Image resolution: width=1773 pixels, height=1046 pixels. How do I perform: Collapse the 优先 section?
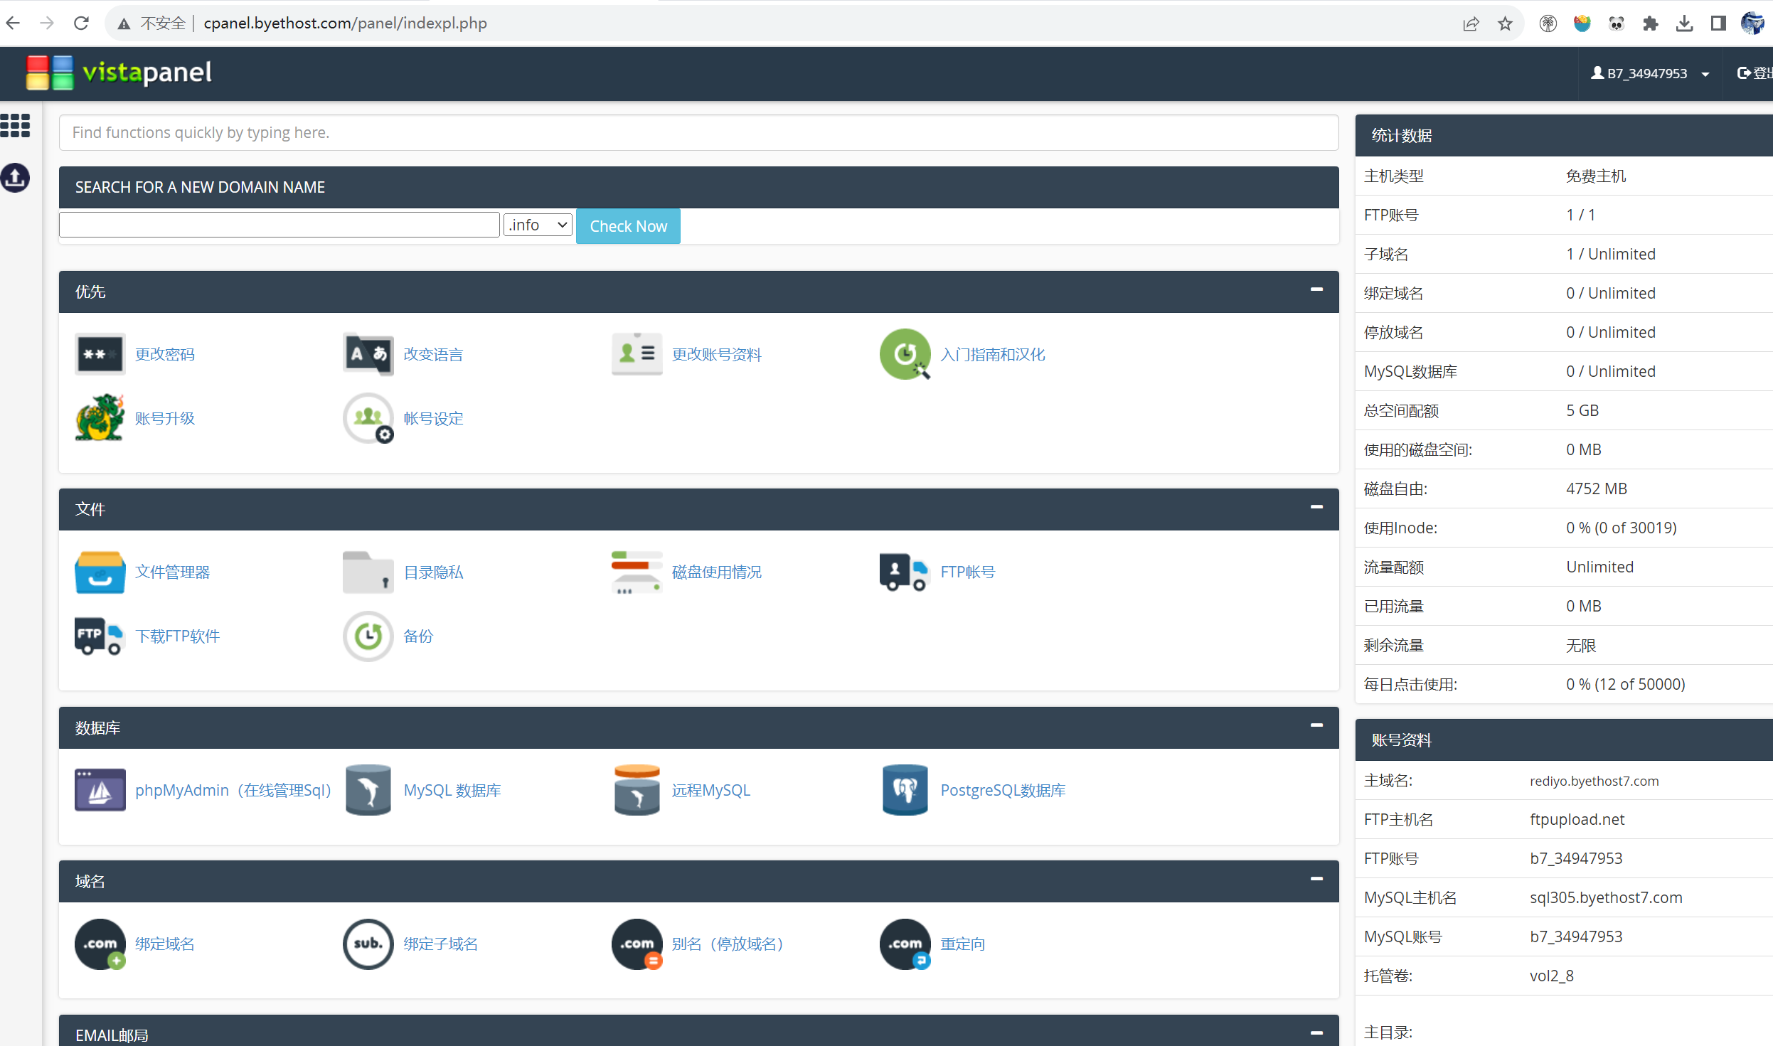[1316, 289]
